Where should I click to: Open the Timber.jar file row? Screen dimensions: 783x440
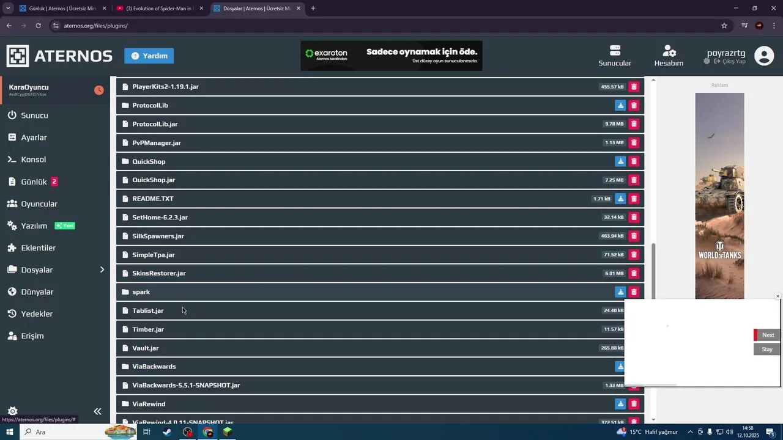click(x=380, y=329)
